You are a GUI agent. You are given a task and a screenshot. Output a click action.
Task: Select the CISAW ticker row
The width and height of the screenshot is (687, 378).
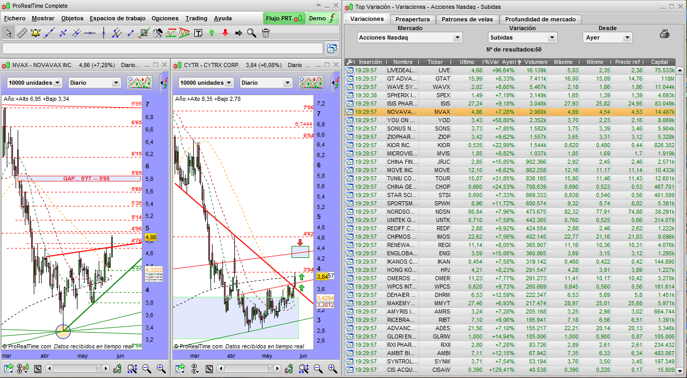510,370
